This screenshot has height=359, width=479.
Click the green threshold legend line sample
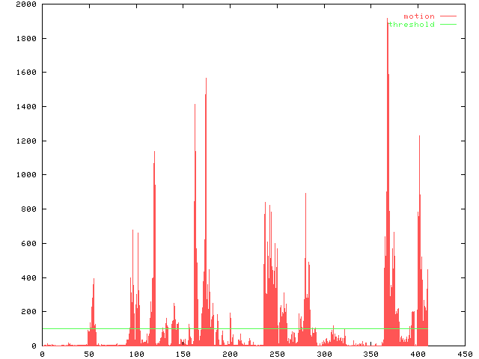[448, 25]
